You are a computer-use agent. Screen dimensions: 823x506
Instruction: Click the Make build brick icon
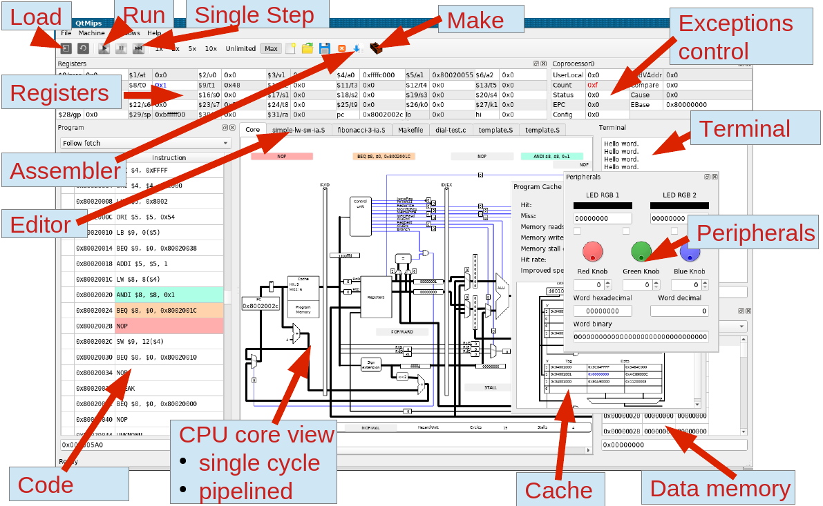click(376, 48)
